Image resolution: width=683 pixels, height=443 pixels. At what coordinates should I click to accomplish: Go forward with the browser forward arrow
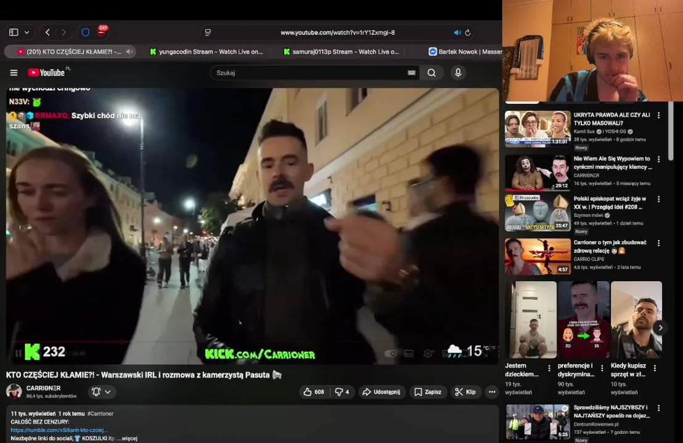coord(63,32)
